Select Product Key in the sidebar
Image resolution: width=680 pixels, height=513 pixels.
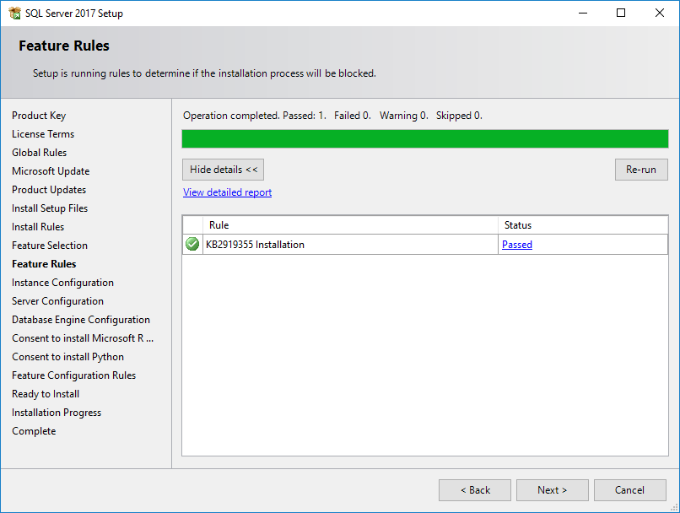click(39, 115)
